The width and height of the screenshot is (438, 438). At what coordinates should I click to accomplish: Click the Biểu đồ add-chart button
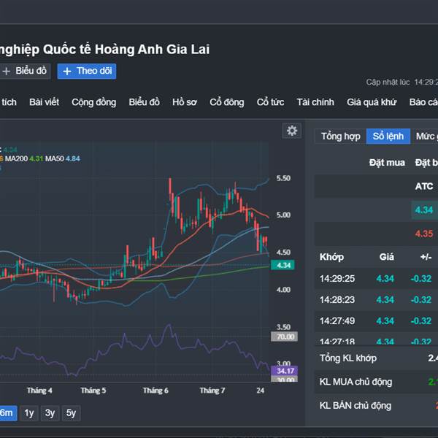click(25, 71)
